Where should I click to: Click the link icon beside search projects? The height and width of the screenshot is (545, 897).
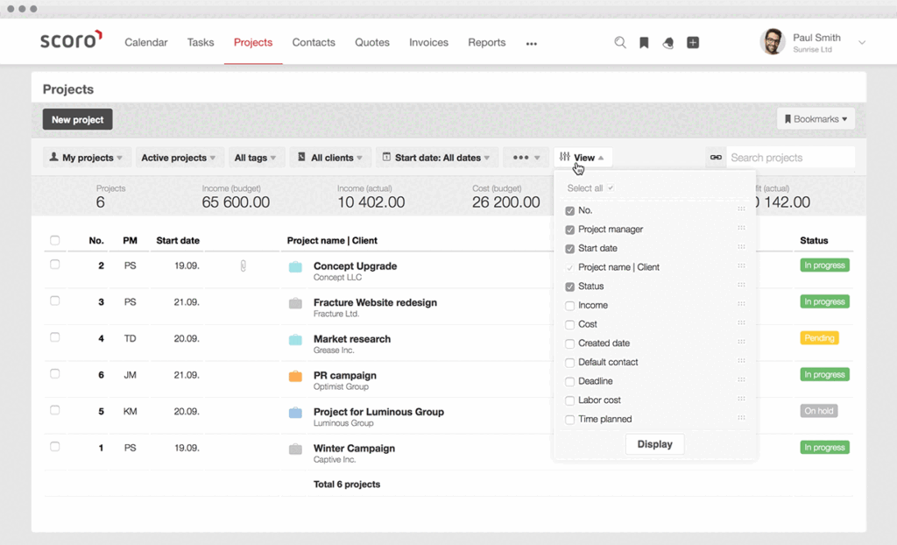pyautogui.click(x=716, y=158)
